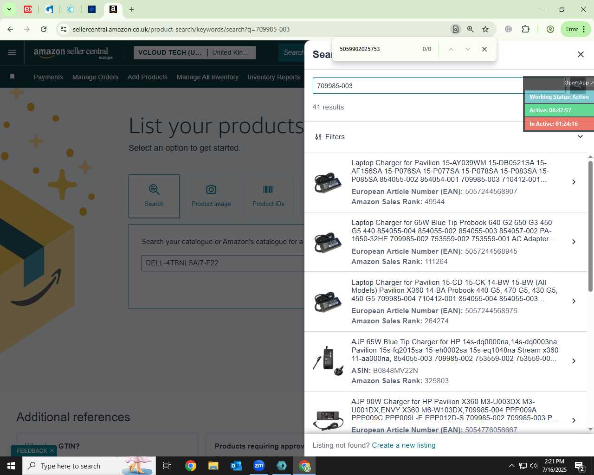This screenshot has height=475, width=594.
Task: Open browser extensions puzzle icon
Action: (x=525, y=29)
